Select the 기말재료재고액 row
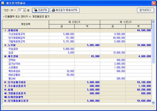Image resolution: width=157 pixels, height=111 pixels. pos(77,42)
